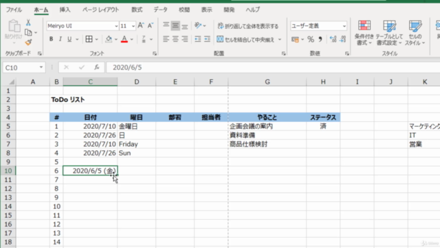
Task: Open the font group dialog launcher
Action: 155,54
